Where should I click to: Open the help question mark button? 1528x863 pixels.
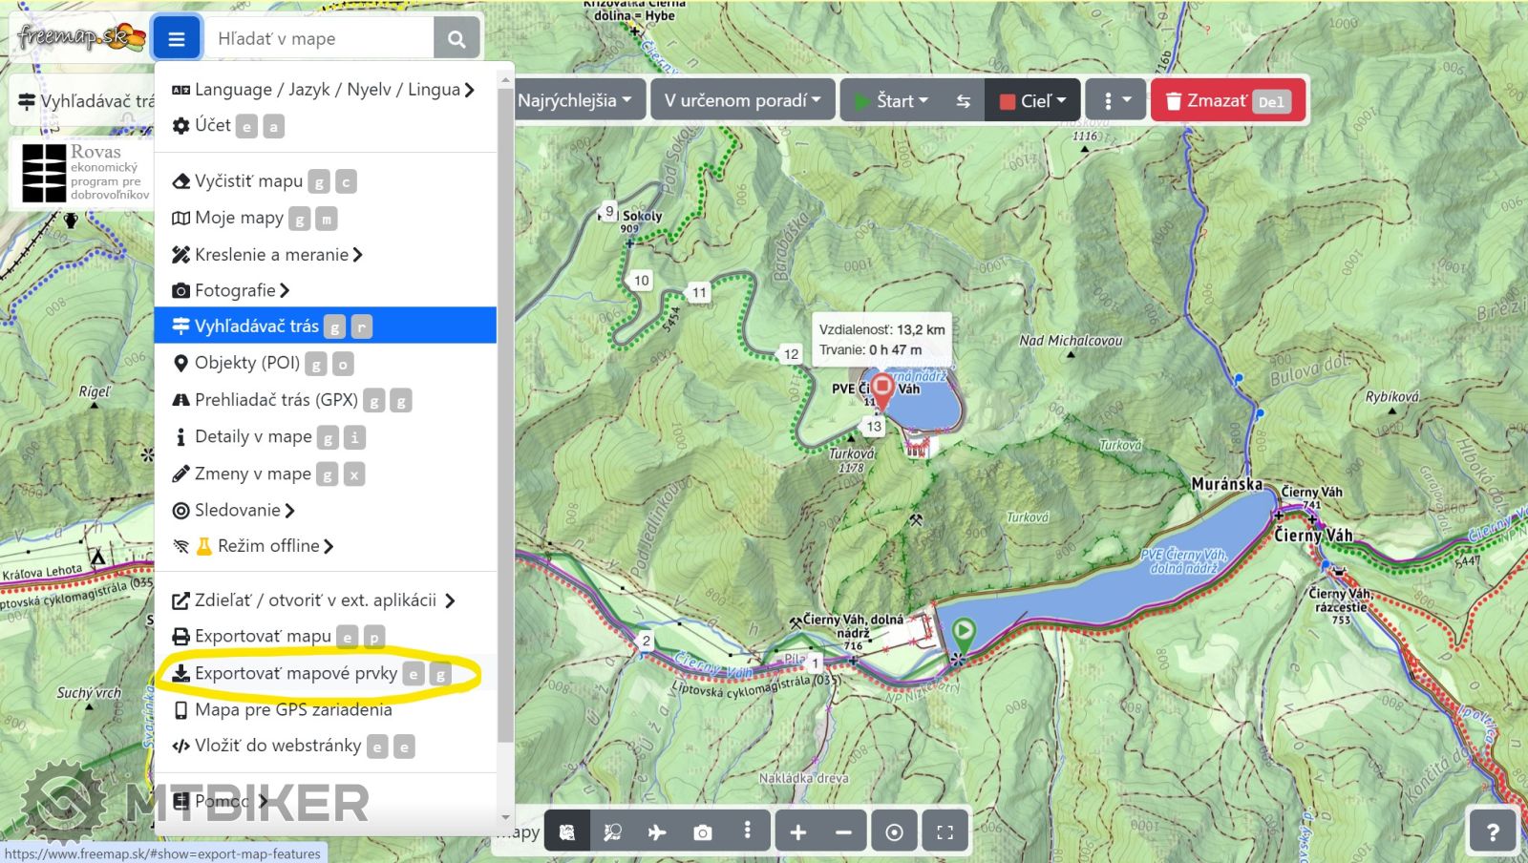coord(1493,831)
